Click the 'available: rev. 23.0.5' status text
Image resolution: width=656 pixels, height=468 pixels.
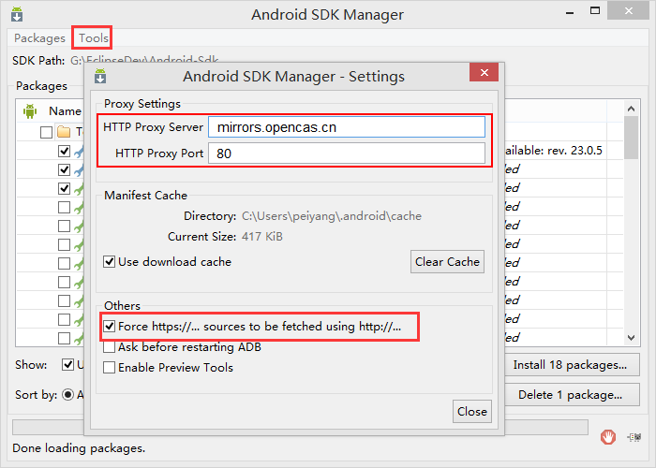coord(554,151)
